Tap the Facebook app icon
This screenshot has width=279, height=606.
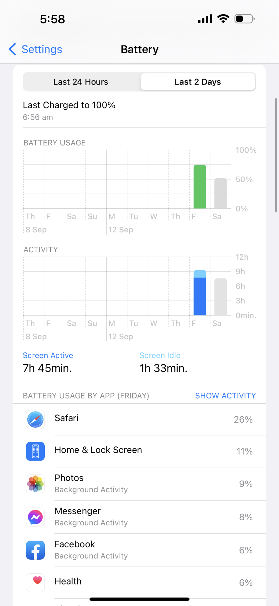pos(35,550)
